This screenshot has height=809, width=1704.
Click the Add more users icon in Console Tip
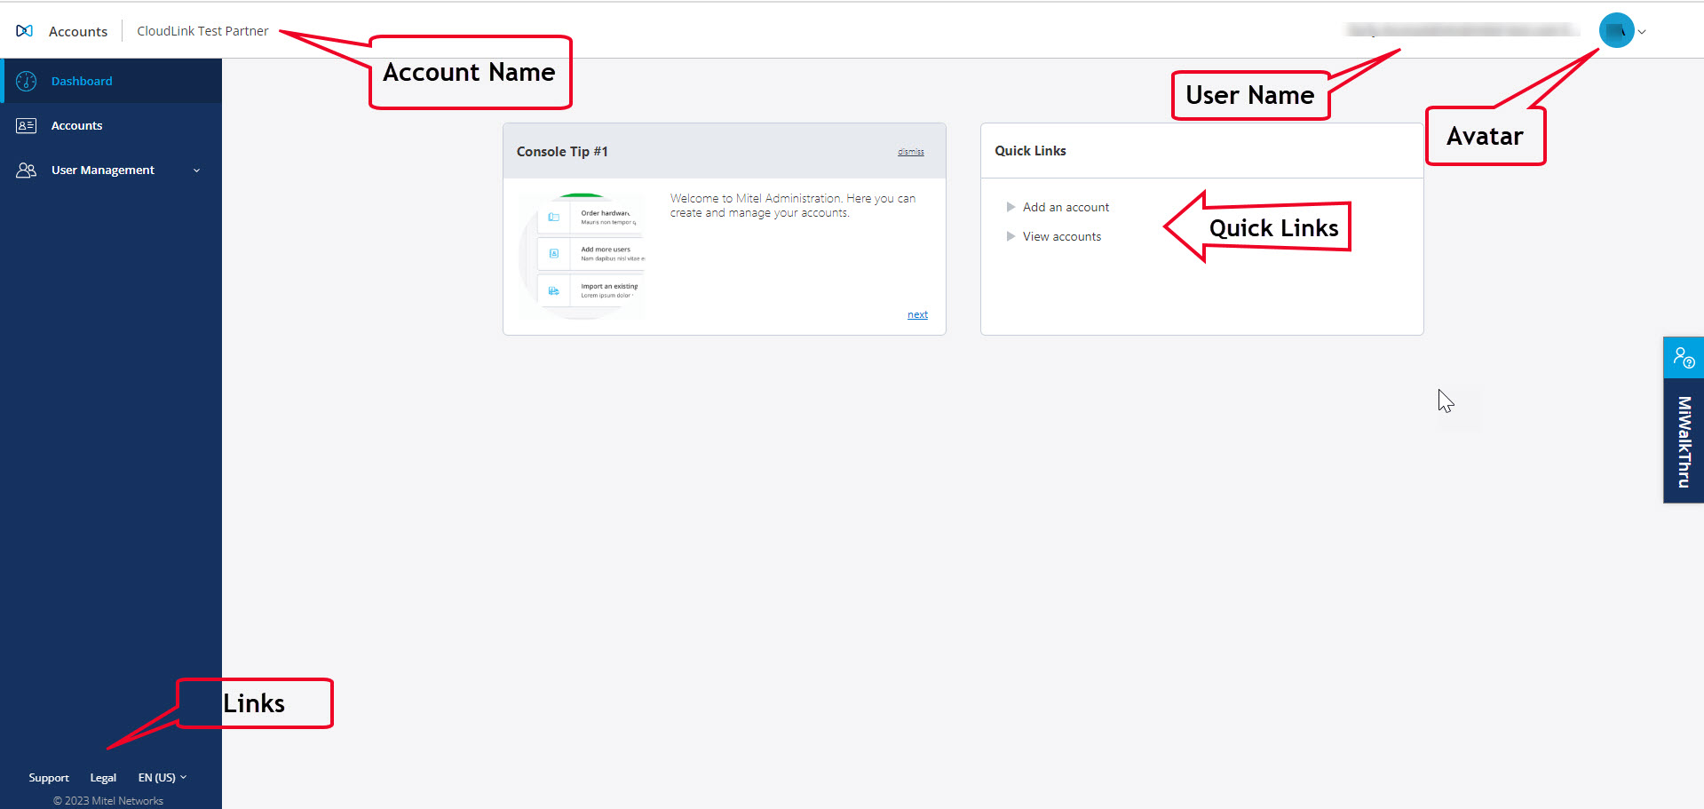click(x=554, y=253)
